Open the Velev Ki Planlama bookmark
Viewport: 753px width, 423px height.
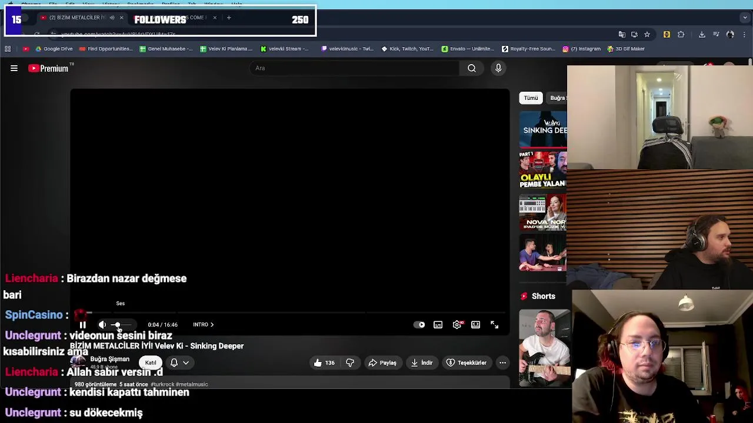click(226, 49)
